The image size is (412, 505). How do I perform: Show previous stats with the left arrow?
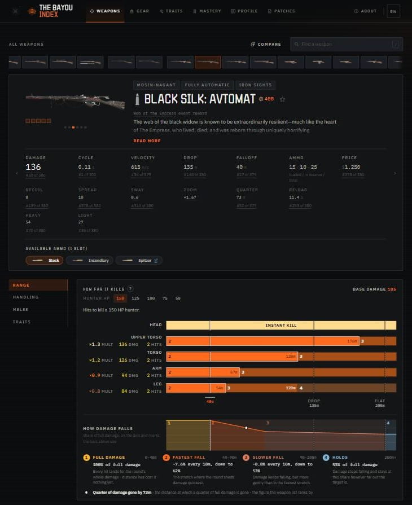pos(17,173)
